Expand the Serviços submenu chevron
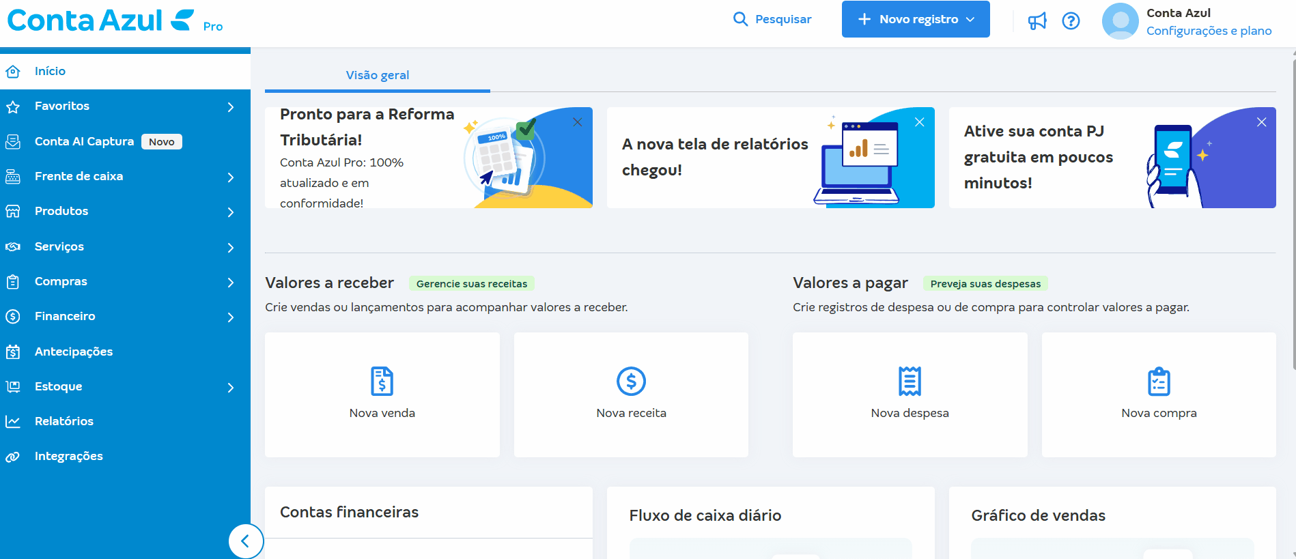The width and height of the screenshot is (1296, 559). tap(231, 248)
